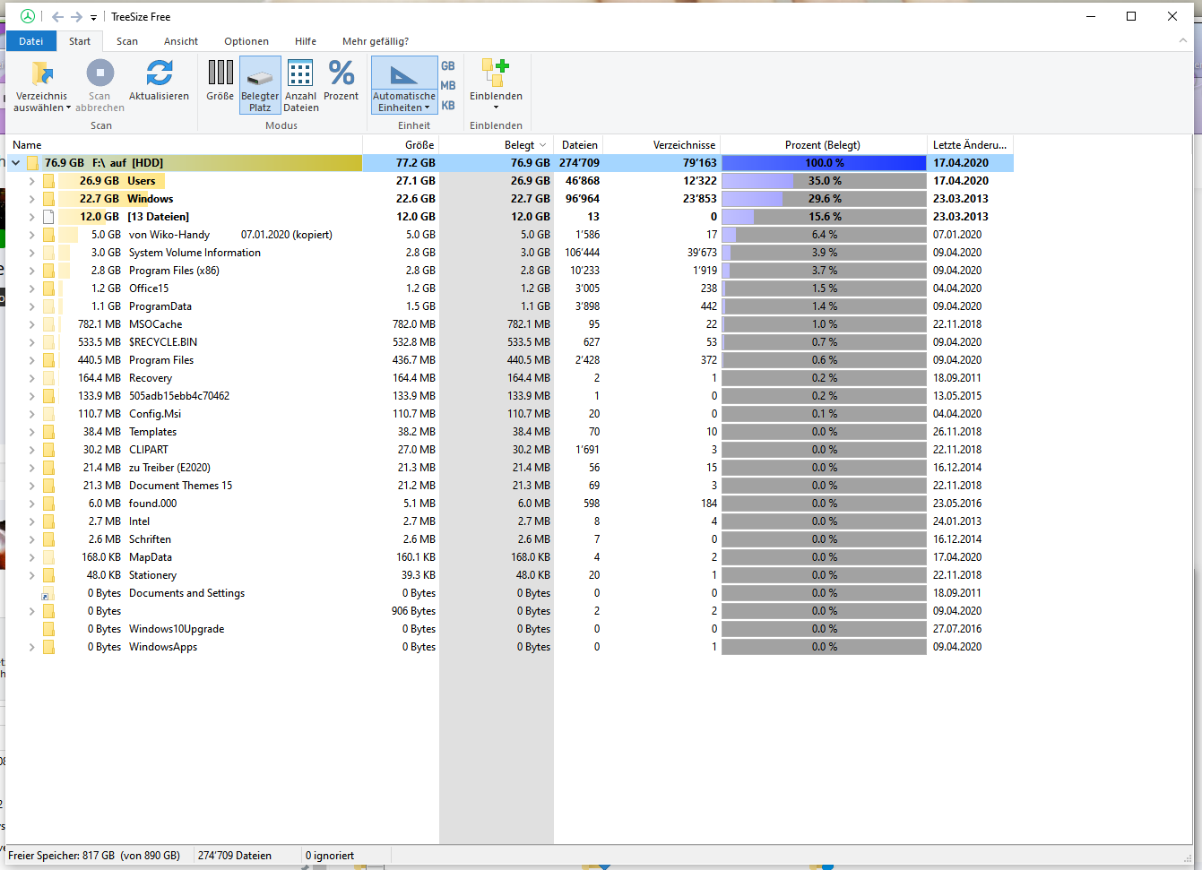
Task: Select the Prozent mode icon
Action: tap(341, 73)
